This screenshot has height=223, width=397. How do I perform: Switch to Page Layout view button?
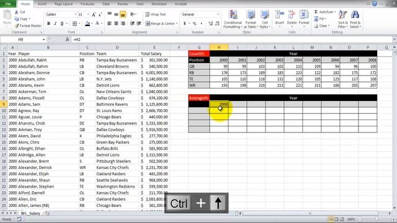point(336,219)
